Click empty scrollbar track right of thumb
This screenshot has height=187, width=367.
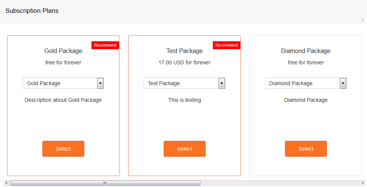[x=280, y=183]
